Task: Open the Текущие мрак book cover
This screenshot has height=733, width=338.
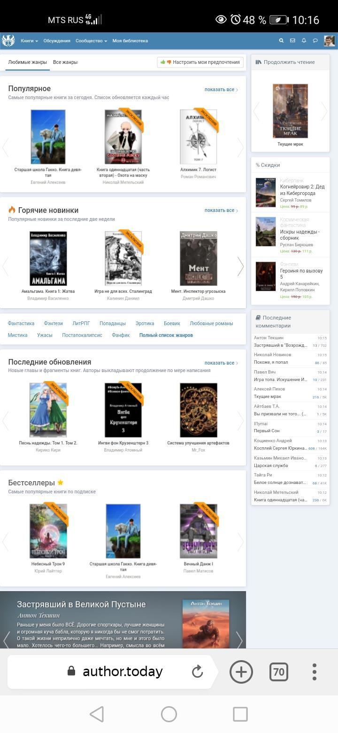Action: pyautogui.click(x=290, y=111)
